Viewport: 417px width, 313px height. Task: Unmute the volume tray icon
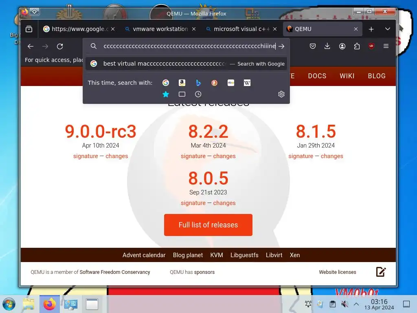coord(345,304)
